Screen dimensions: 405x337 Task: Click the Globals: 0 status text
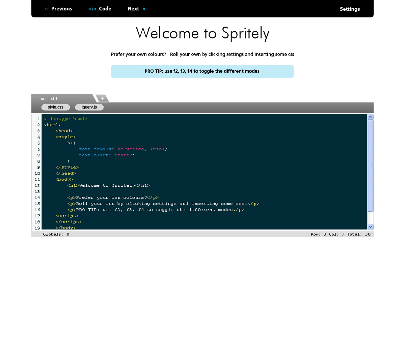coord(56,234)
